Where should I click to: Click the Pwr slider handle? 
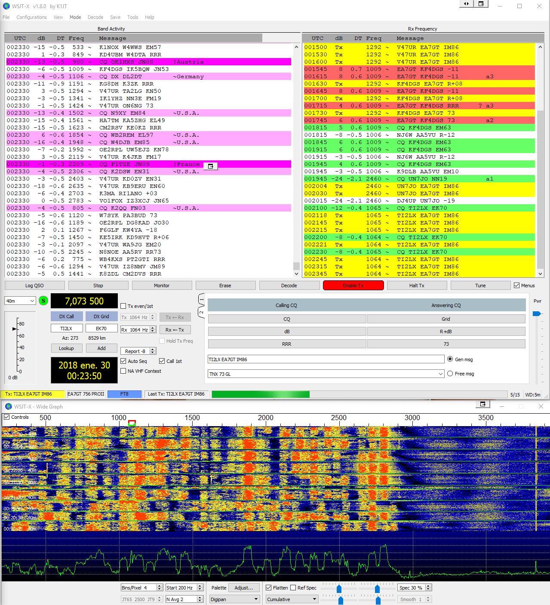click(536, 314)
